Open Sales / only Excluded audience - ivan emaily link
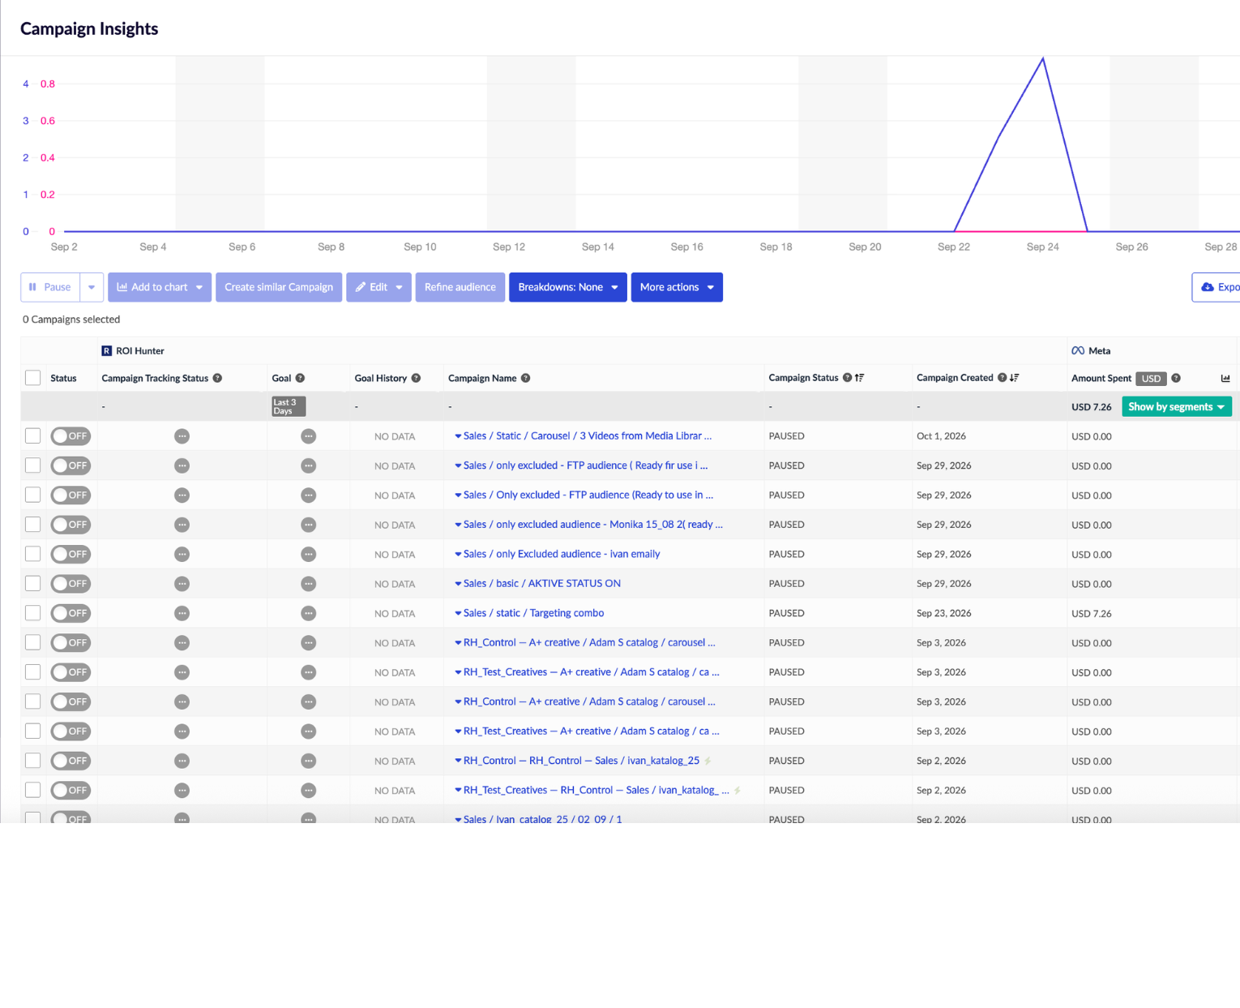This screenshot has height=1008, width=1240. click(562, 554)
